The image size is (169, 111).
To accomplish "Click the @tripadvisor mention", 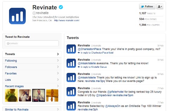I will click(x=104, y=95).
